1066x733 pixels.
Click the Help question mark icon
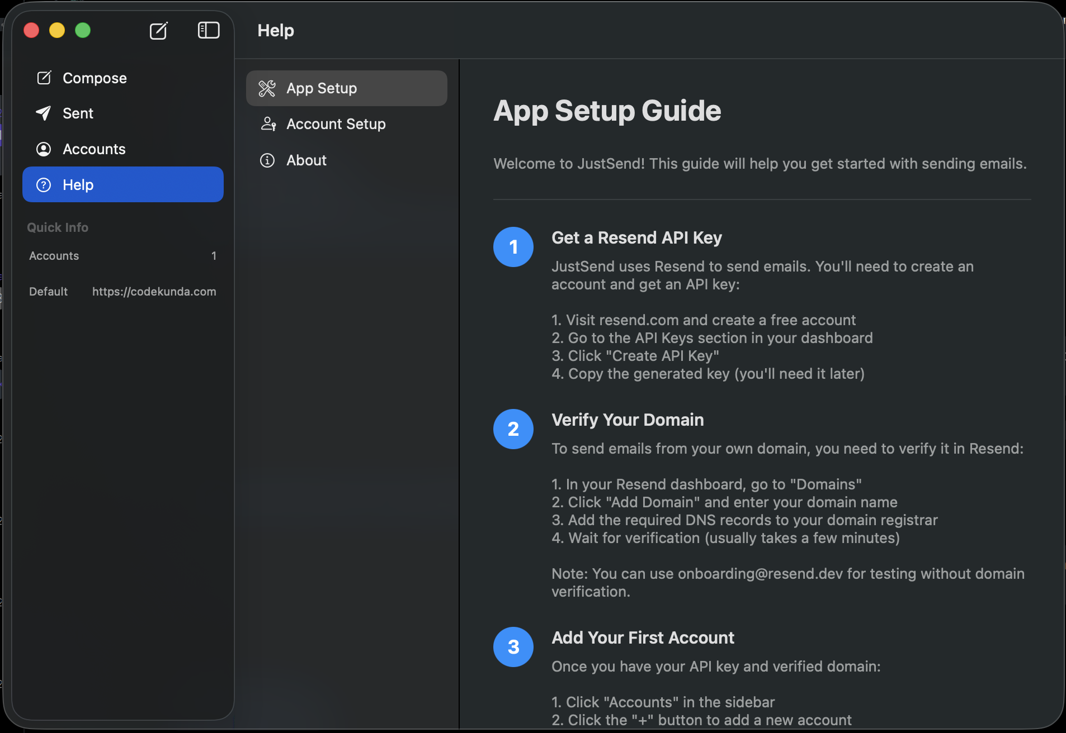pos(44,185)
